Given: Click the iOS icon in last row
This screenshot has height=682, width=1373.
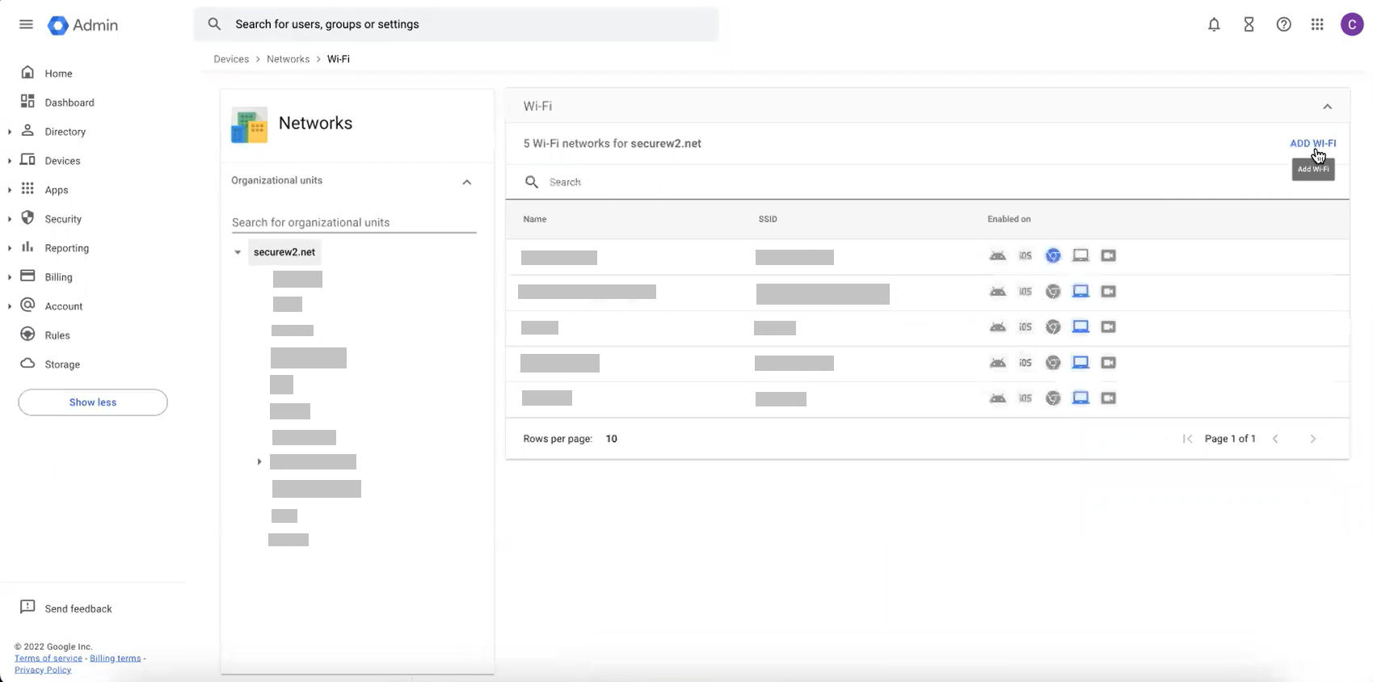Looking at the screenshot, I should pyautogui.click(x=1025, y=398).
